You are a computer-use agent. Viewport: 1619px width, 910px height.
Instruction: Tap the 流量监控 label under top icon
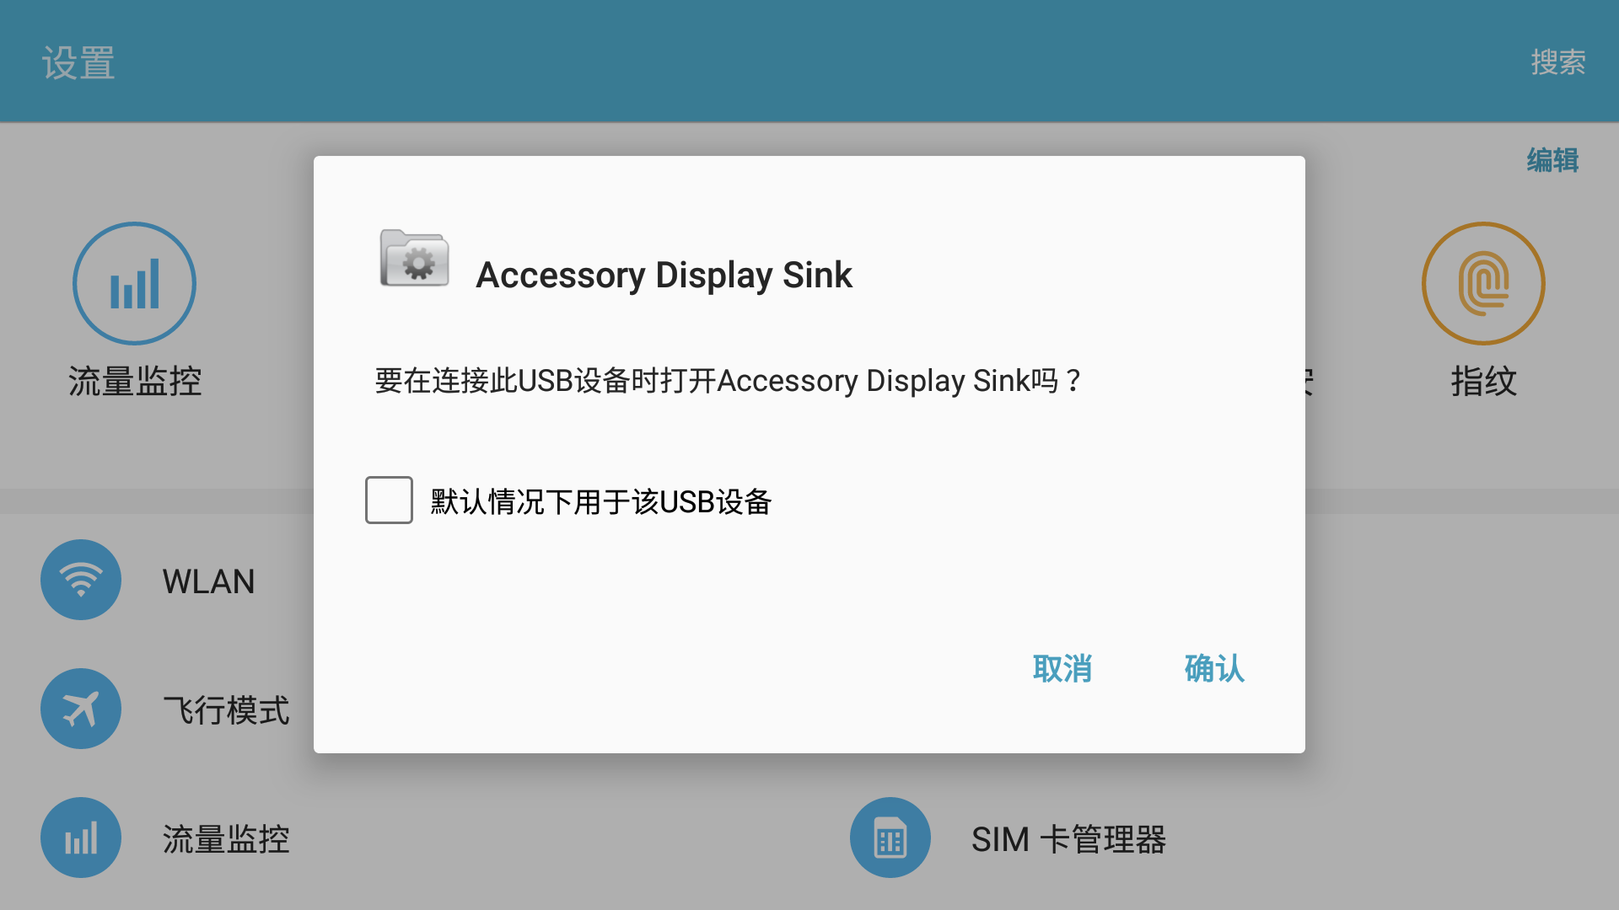135,381
